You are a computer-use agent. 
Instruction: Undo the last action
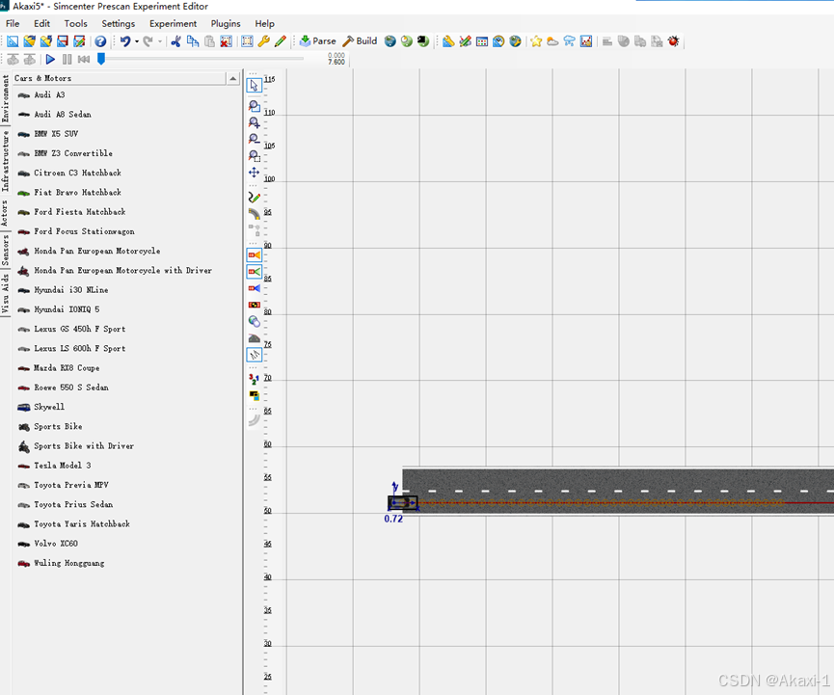coord(125,40)
